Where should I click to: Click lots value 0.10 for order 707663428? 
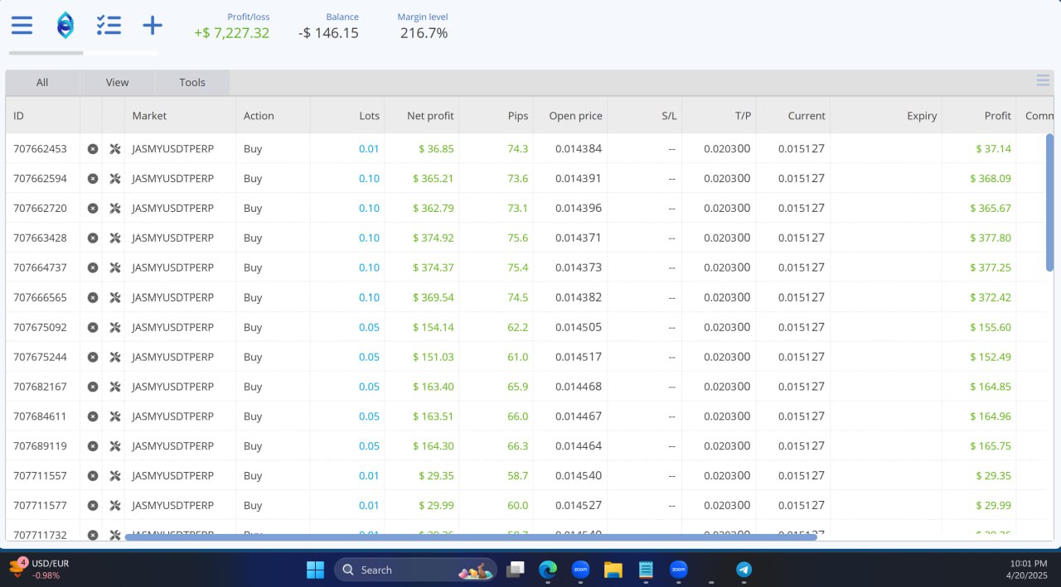(369, 238)
